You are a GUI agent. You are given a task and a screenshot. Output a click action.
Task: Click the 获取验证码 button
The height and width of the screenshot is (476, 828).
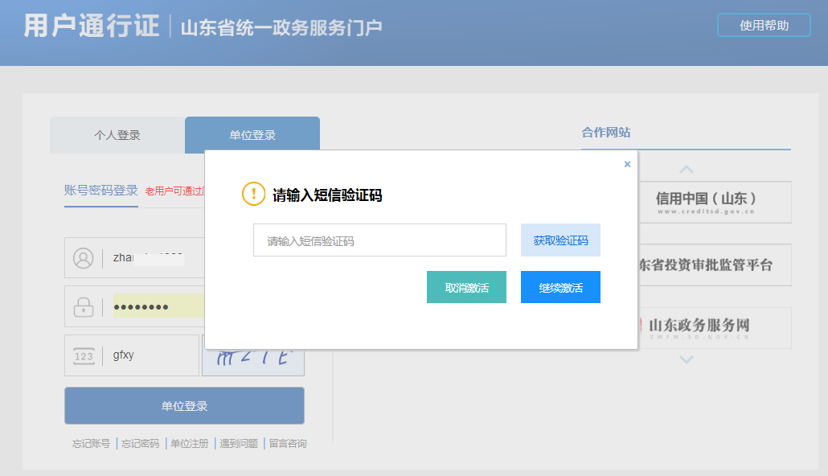(x=560, y=240)
